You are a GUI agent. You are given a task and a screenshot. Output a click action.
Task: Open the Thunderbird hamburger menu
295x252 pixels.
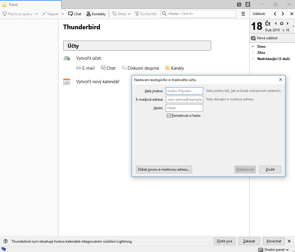pyautogui.click(x=243, y=14)
